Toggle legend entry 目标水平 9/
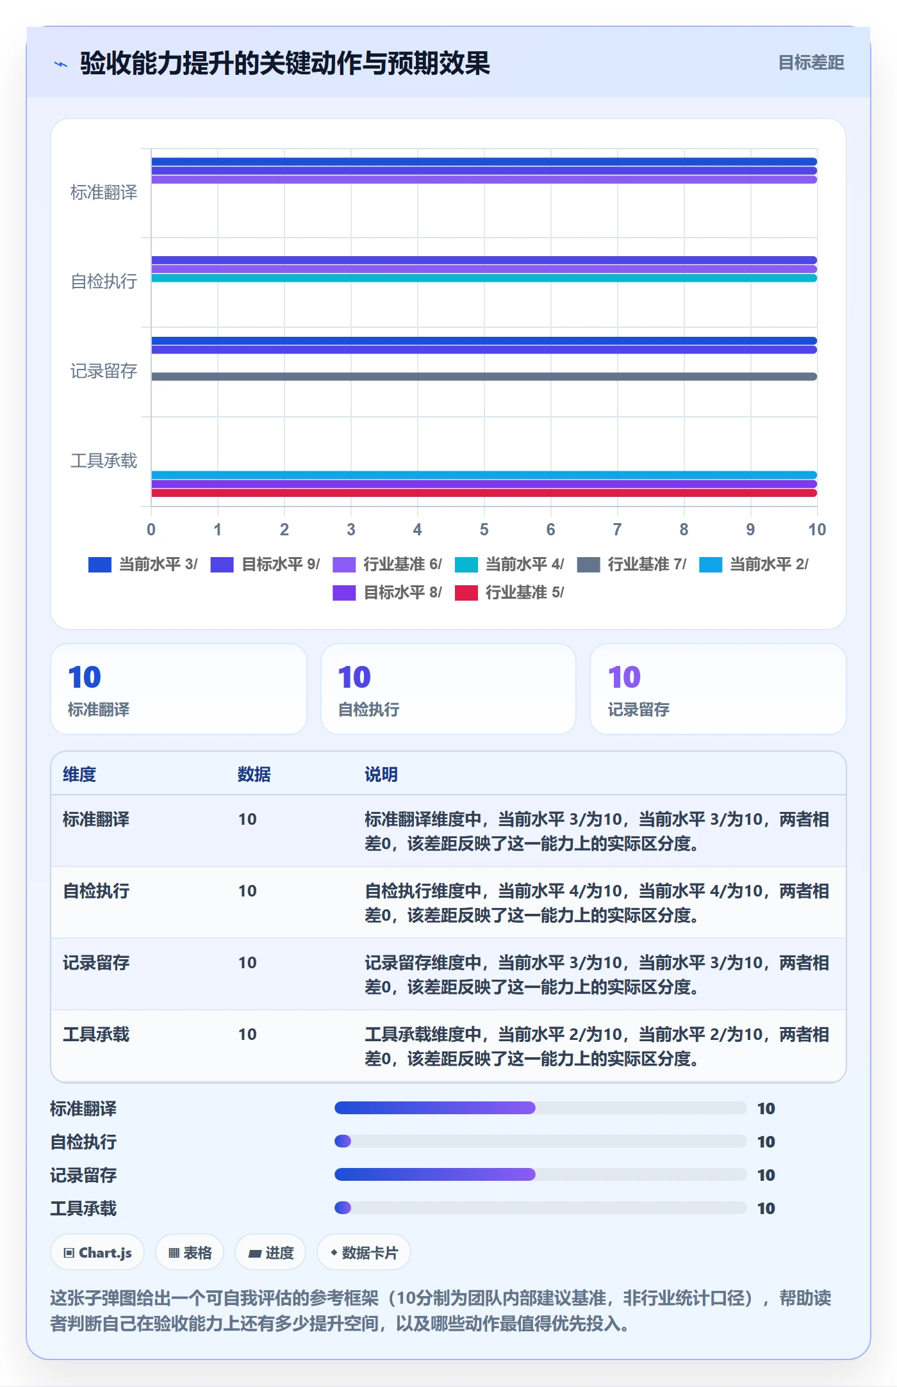This screenshot has width=897, height=1387. tap(265, 564)
